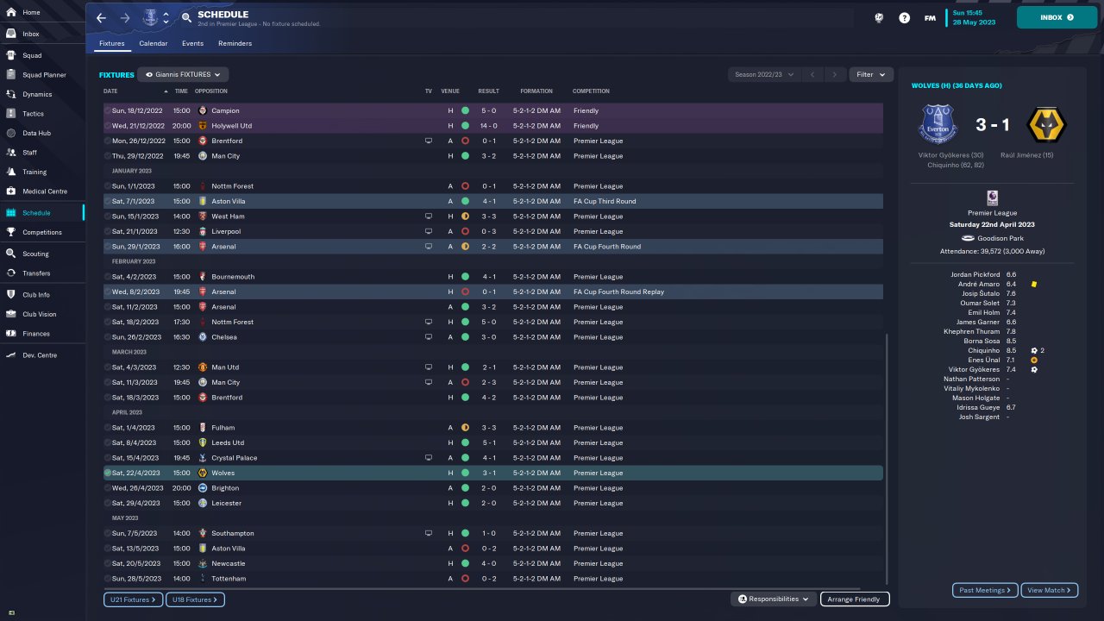Switch to the Calendar tab
This screenshot has height=621, width=1104.
(x=154, y=43)
